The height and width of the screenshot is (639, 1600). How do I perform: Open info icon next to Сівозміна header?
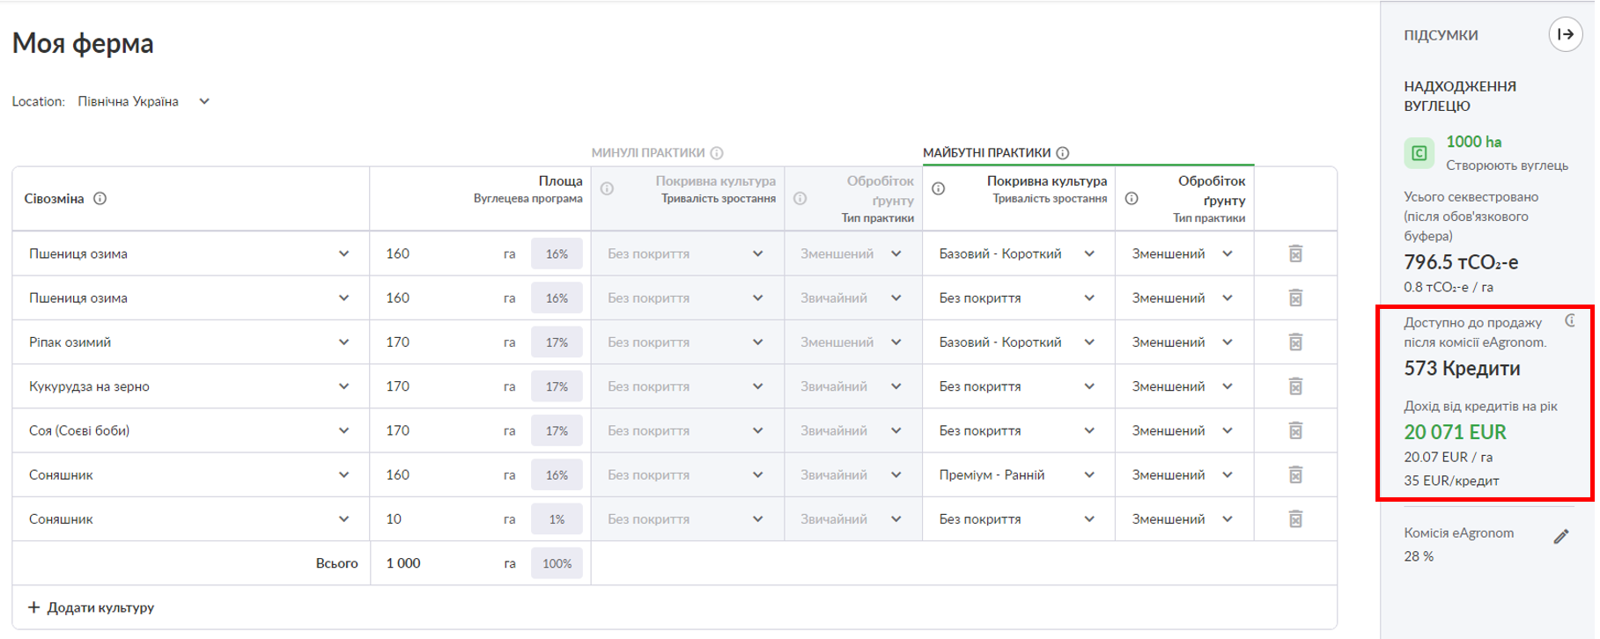pyautogui.click(x=100, y=198)
